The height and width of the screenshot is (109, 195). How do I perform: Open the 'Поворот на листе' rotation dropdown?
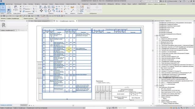coord(42,18)
